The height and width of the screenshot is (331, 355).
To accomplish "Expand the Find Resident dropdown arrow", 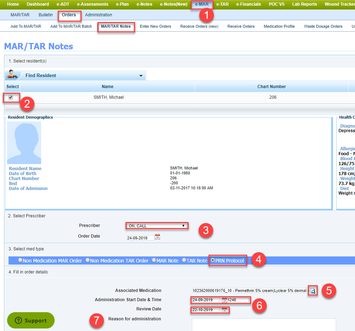I will tap(141, 76).
